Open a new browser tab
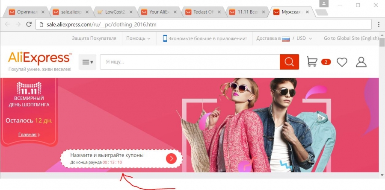This screenshot has width=385, height=190. [321, 12]
